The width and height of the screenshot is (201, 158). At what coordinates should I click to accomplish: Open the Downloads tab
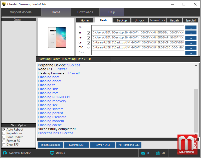pyautogui.click(x=85, y=12)
